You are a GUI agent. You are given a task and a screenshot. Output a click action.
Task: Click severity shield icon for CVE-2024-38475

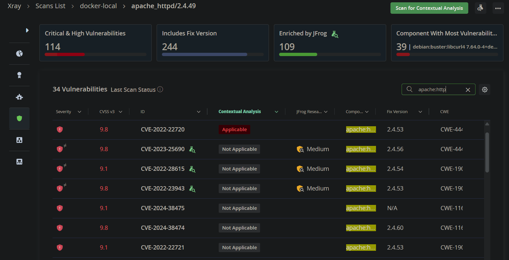pyautogui.click(x=60, y=208)
